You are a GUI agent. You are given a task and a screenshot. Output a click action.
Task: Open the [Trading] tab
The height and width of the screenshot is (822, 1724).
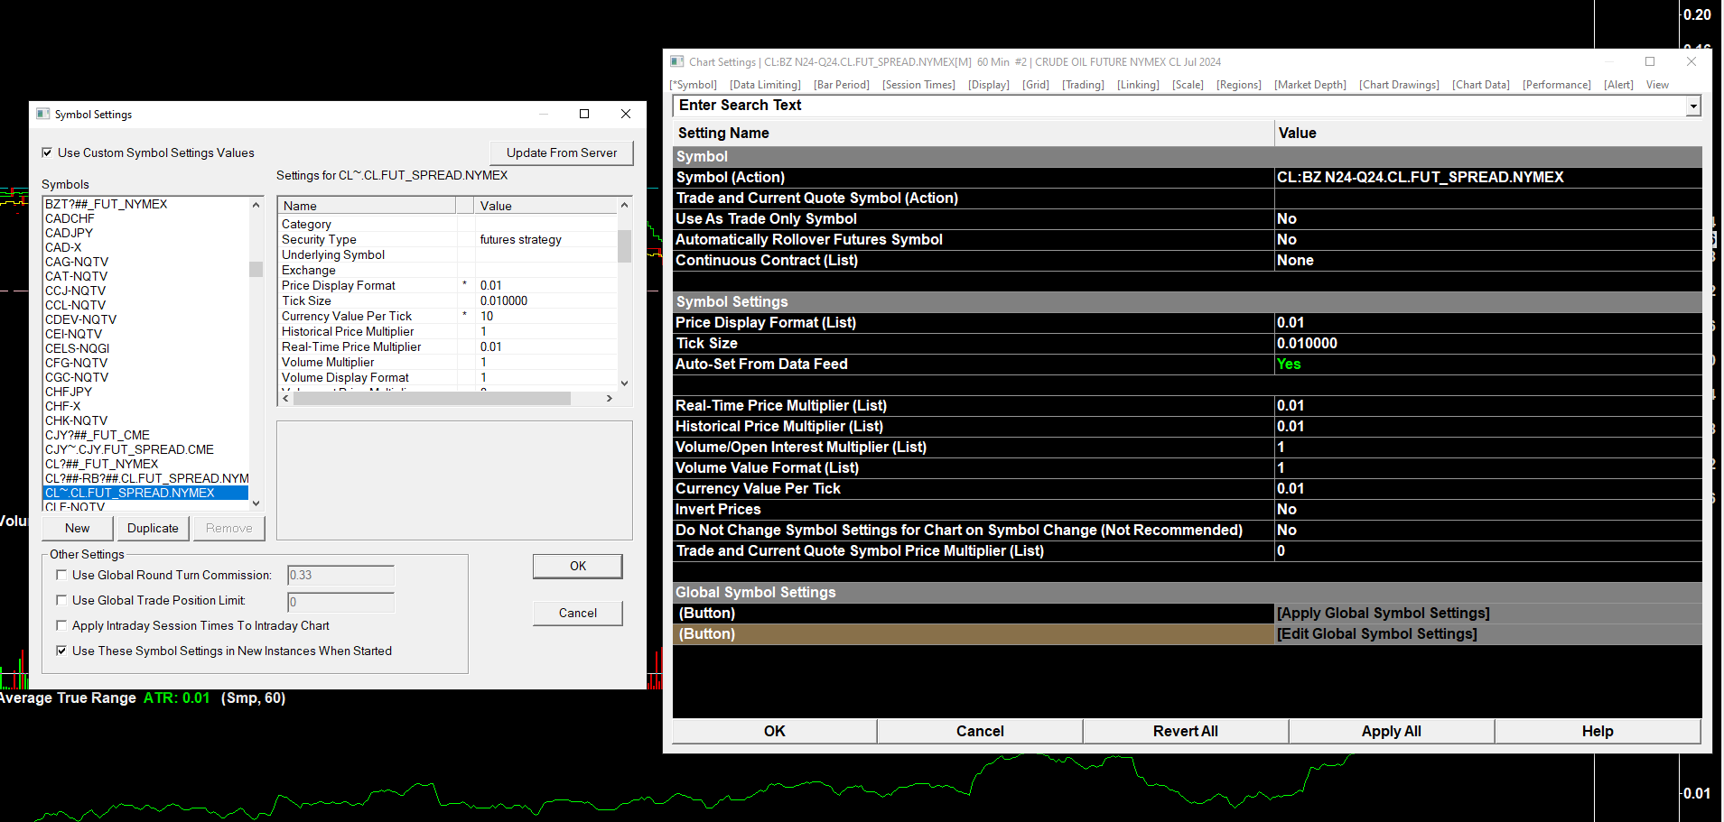1083,85
